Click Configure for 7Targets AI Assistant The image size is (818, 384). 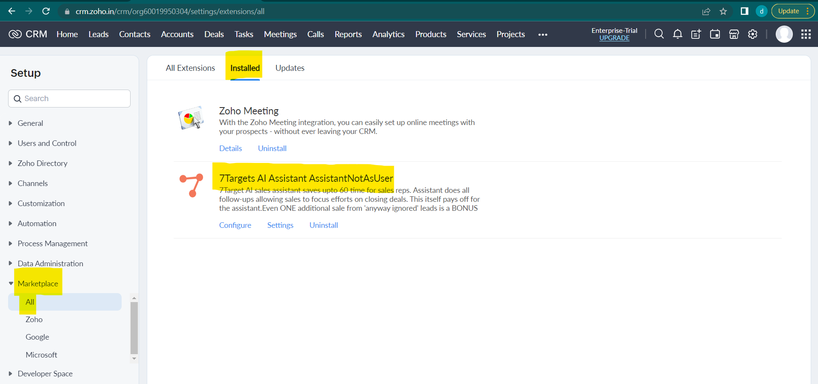(x=235, y=225)
